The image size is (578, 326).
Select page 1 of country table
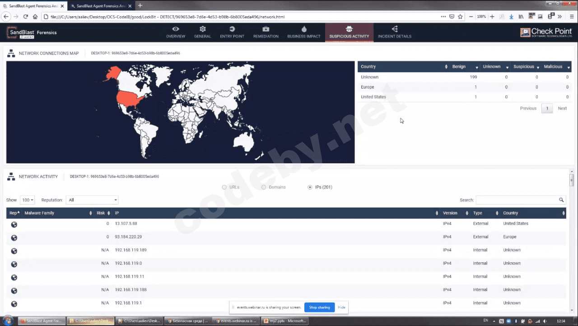547,109
